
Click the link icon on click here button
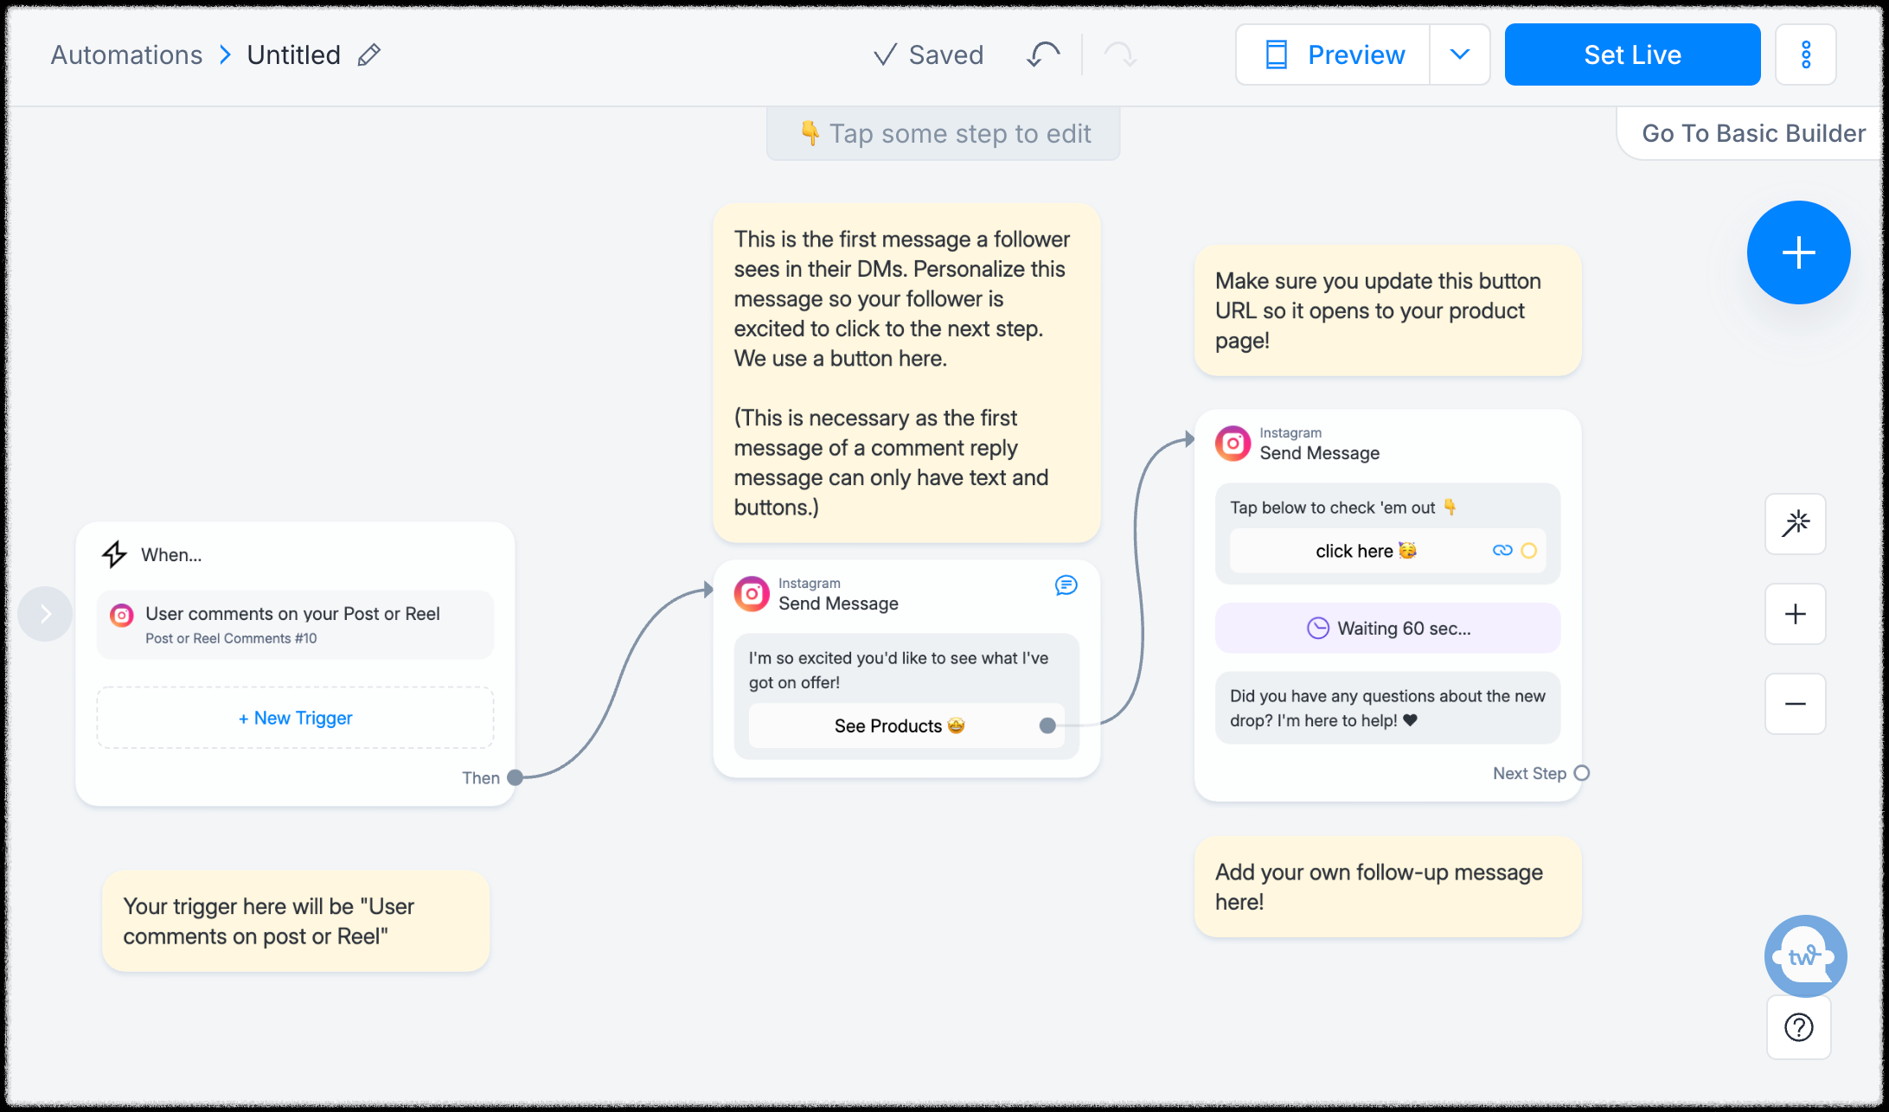click(1502, 551)
